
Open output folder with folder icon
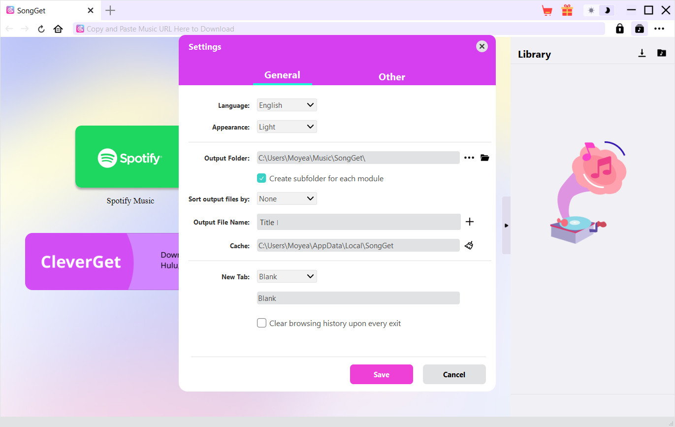tap(485, 158)
